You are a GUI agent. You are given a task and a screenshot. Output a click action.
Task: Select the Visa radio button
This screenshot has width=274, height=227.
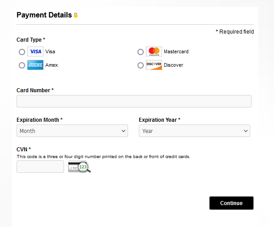tap(22, 52)
